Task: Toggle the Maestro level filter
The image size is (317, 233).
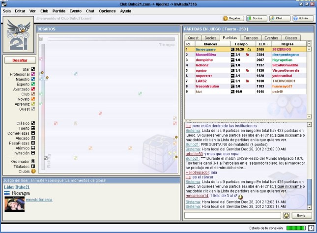Action: tap(33, 79)
